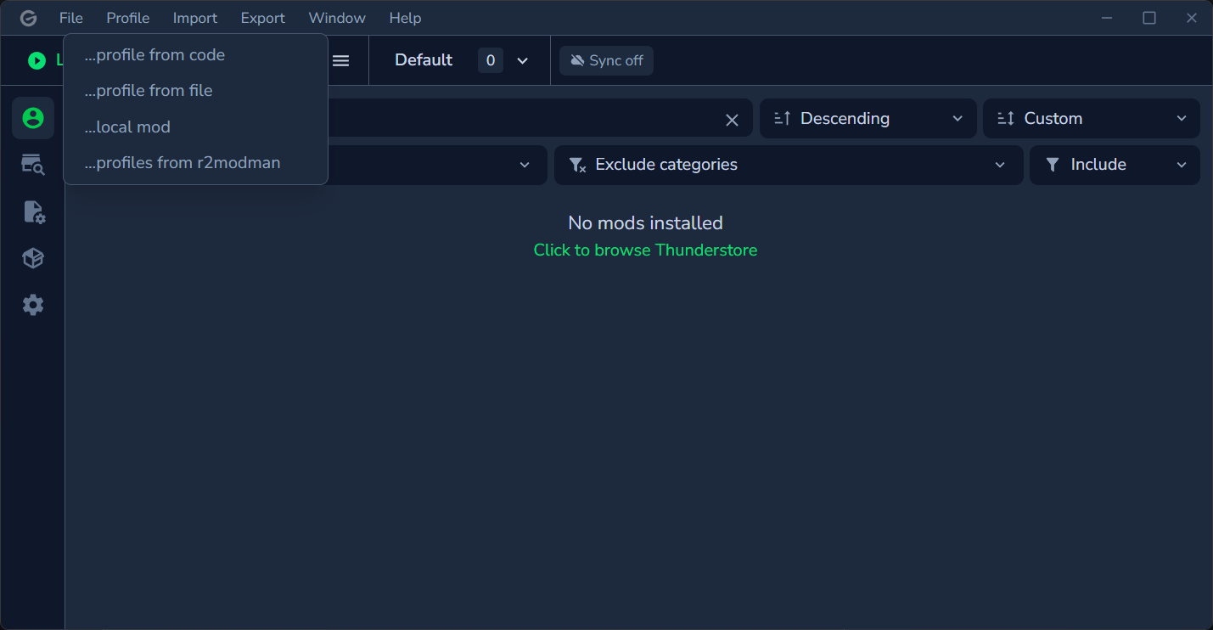Maximize the Gale window
1213x630 pixels.
[x=1149, y=18]
